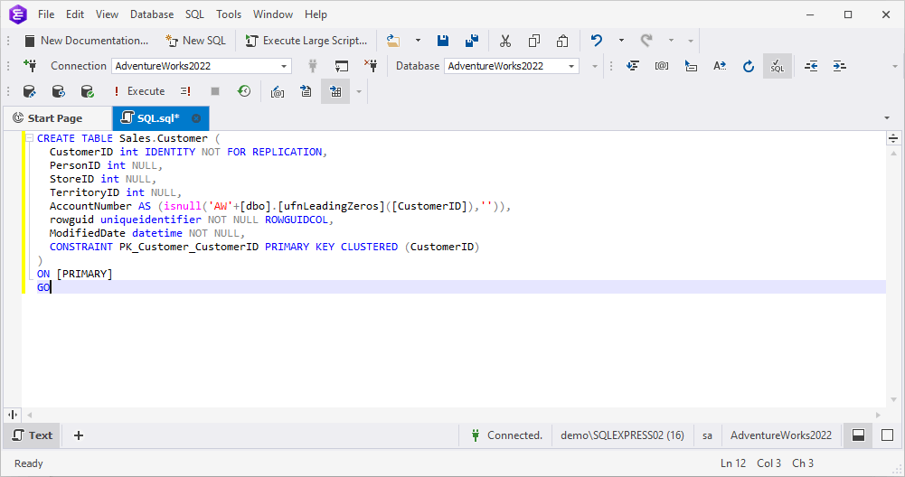Viewport: 905px width, 477px height.
Task: Click the Save All icon
Action: click(x=472, y=41)
